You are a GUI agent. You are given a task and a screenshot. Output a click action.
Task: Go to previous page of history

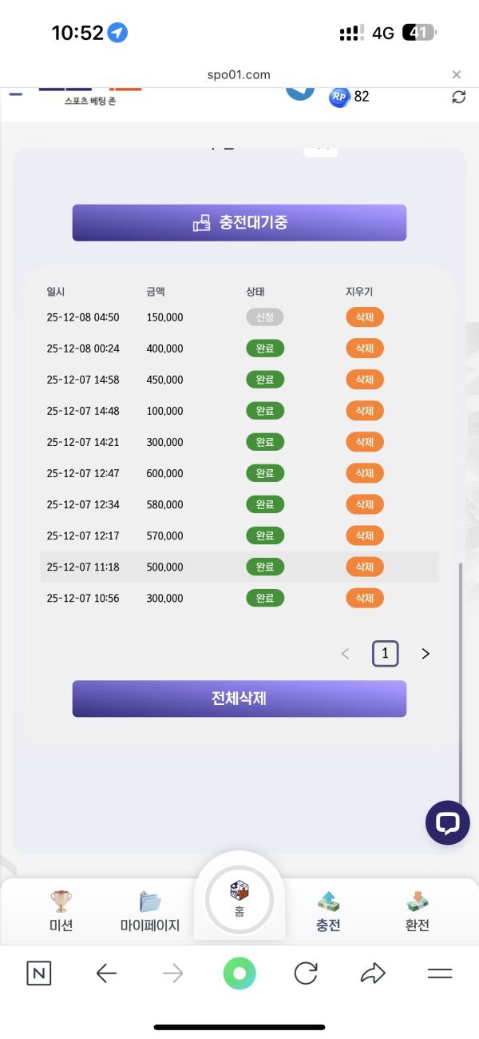pyautogui.click(x=345, y=654)
